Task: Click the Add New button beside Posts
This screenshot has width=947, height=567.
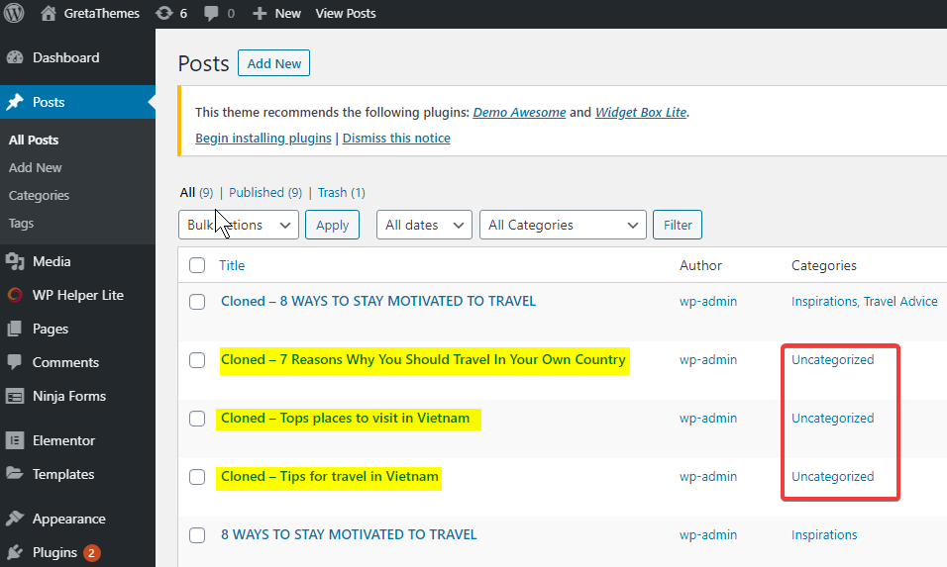Action: [x=273, y=64]
